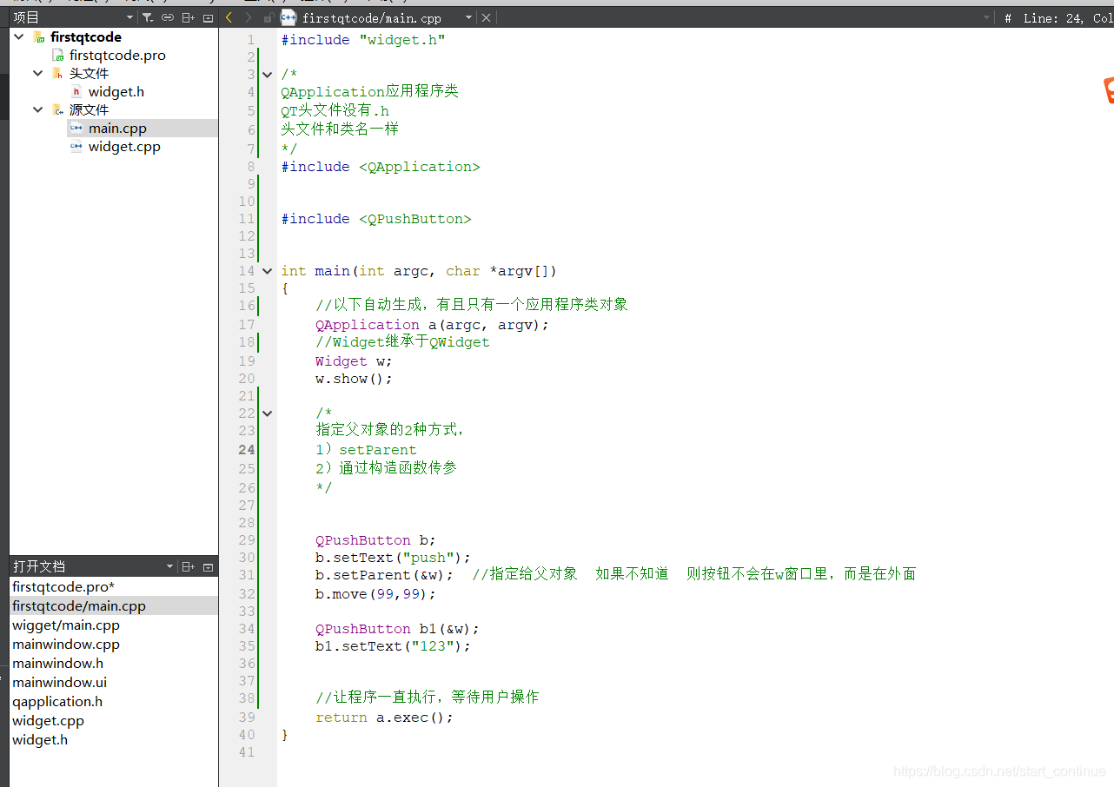This screenshot has height=787, width=1114.
Task: Click the 源文件 folder icon
Action: 57,109
